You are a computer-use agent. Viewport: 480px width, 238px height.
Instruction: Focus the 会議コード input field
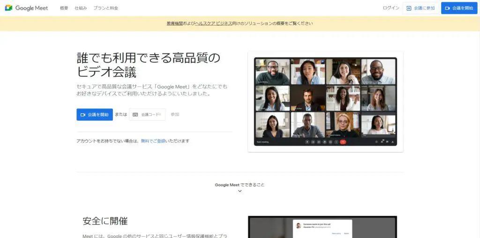click(147, 115)
